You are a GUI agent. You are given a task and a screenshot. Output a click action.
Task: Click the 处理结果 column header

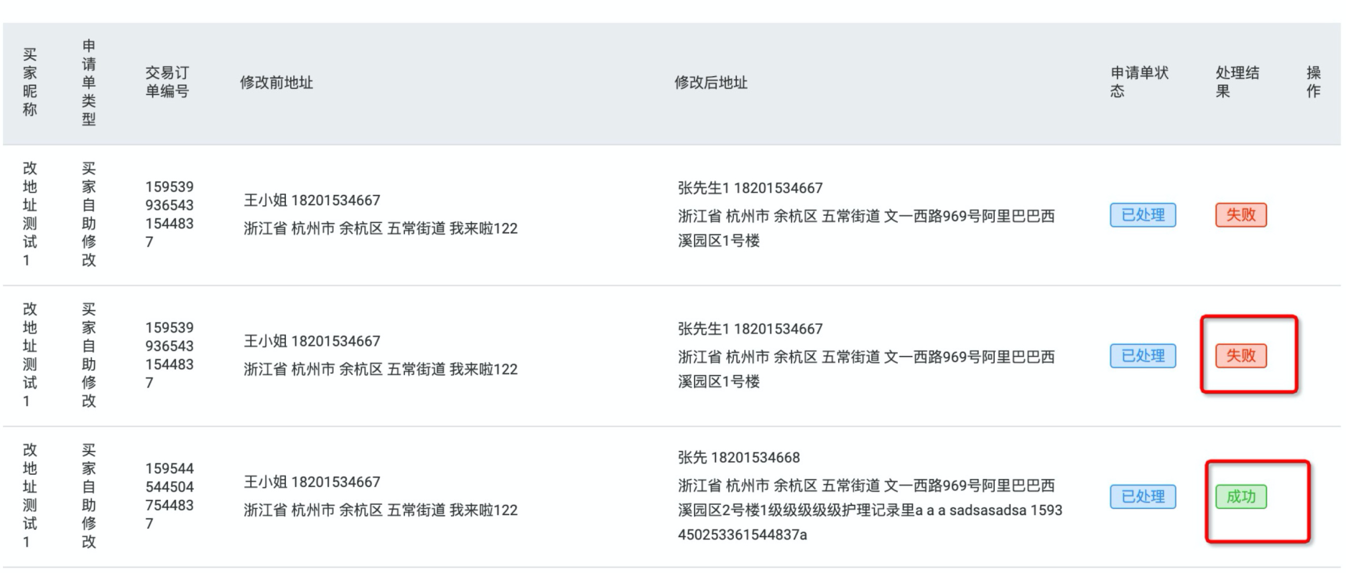coord(1237,82)
